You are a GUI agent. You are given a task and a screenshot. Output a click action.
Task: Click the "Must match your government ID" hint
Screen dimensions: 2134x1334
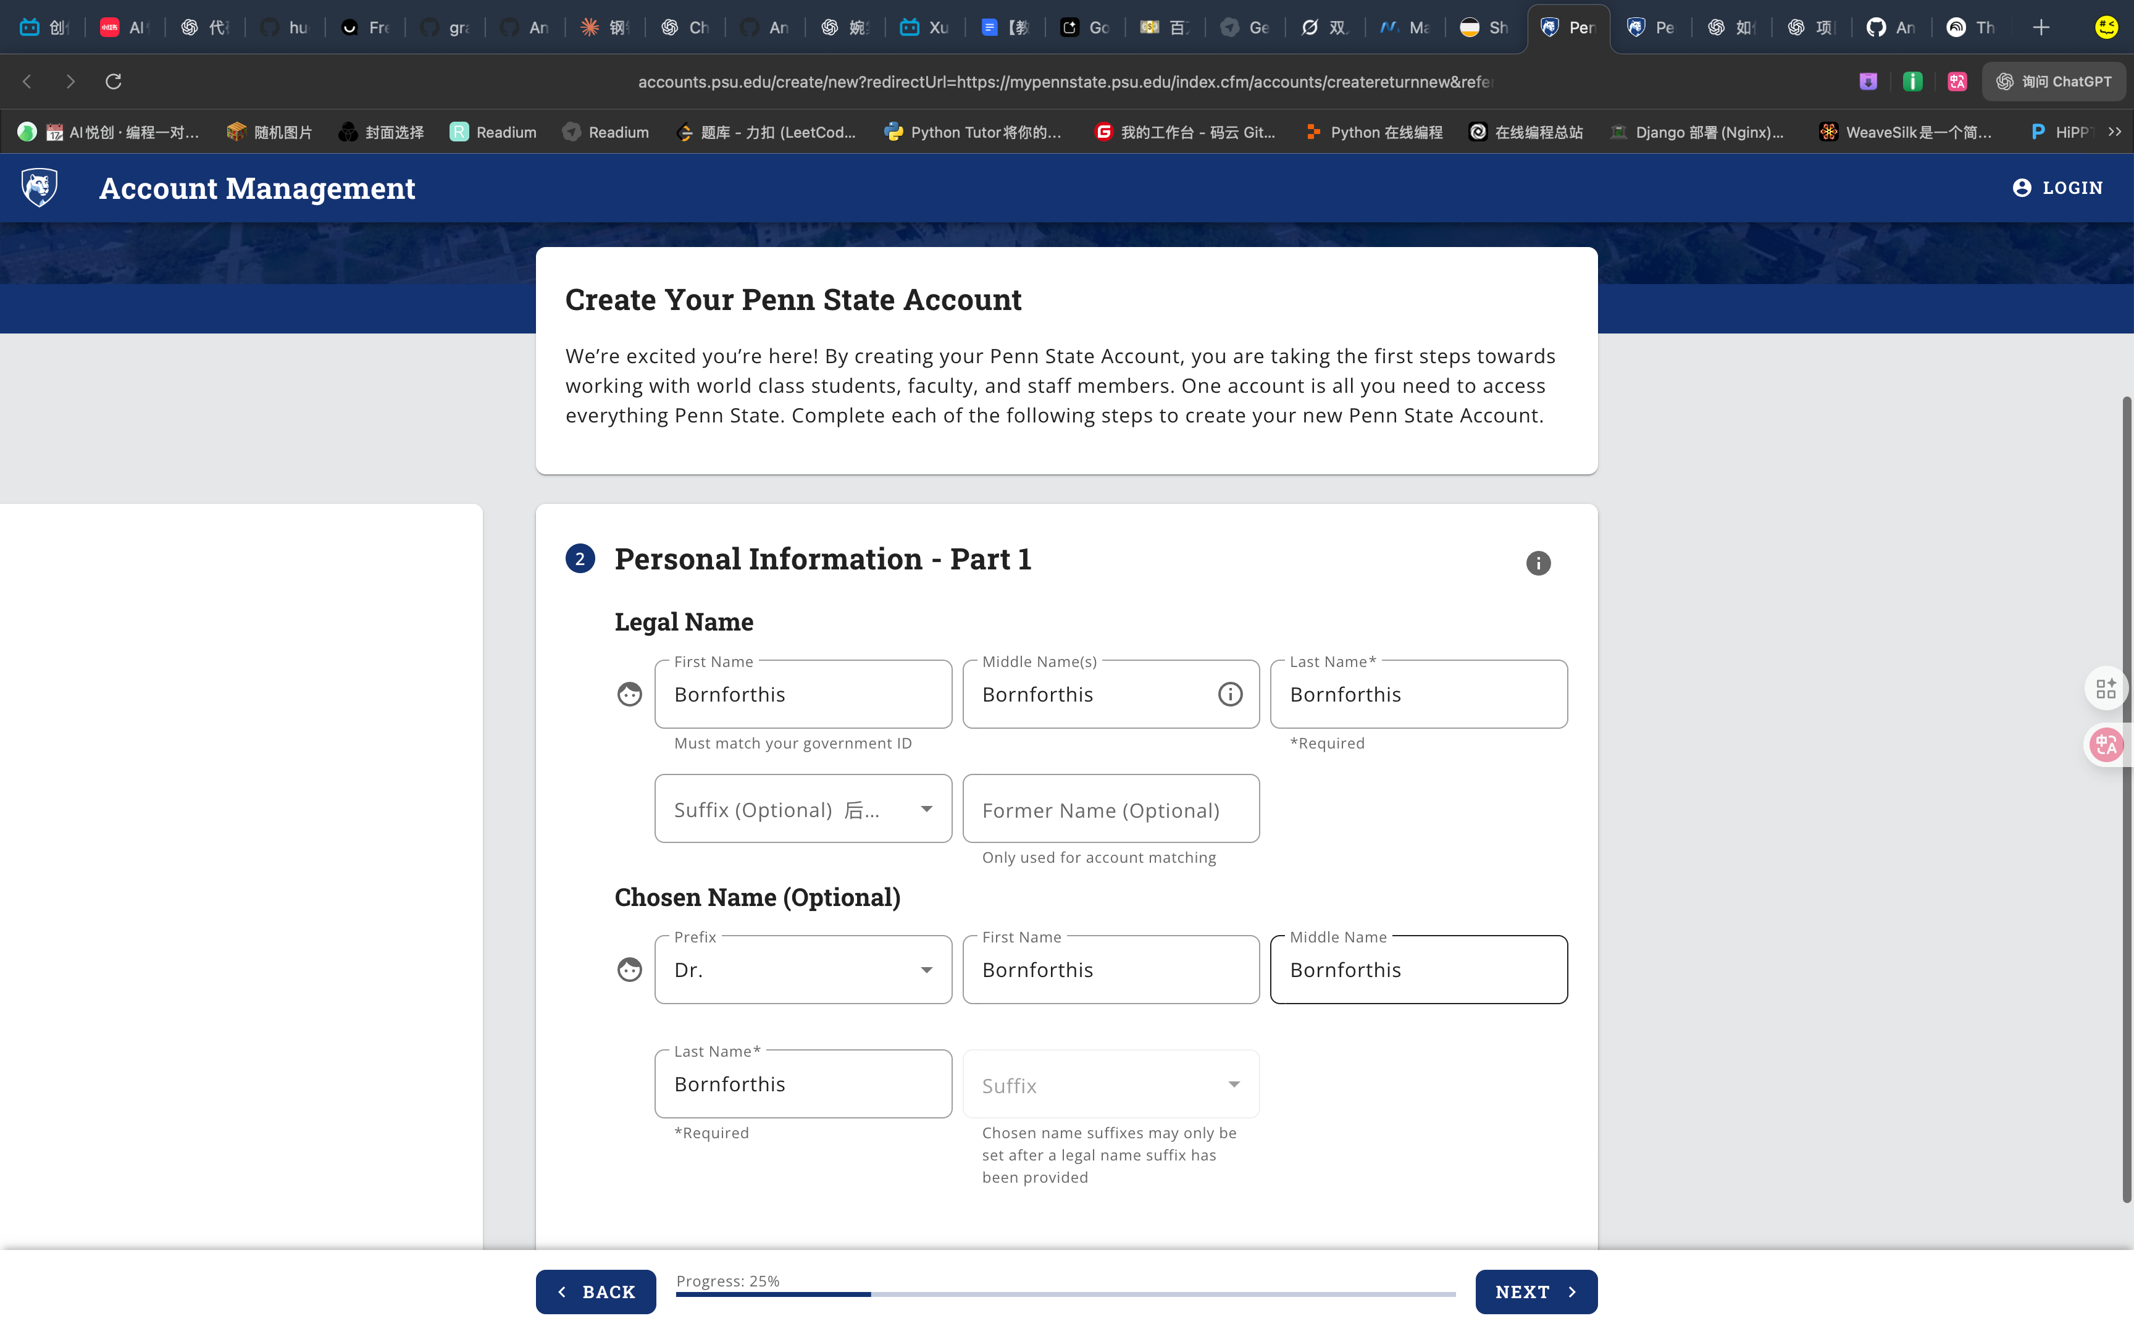coord(793,744)
